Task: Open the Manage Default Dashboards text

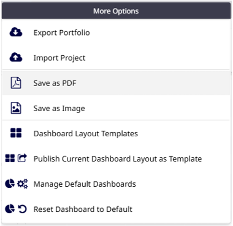Action: pyautogui.click(x=85, y=184)
